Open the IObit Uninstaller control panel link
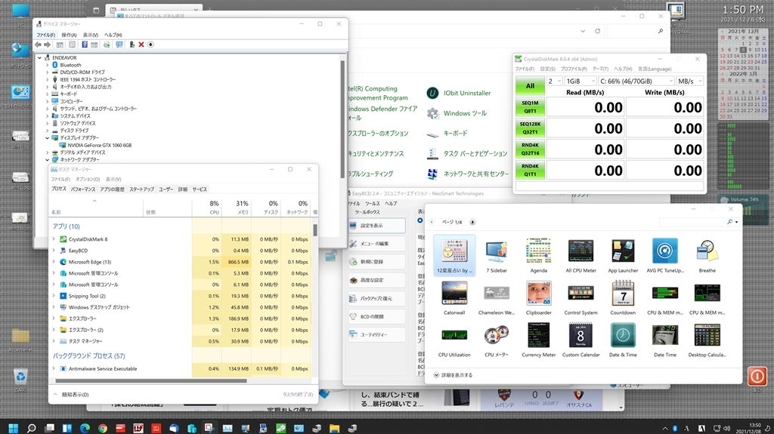Image resolution: width=774 pixels, height=434 pixels. pos(466,93)
